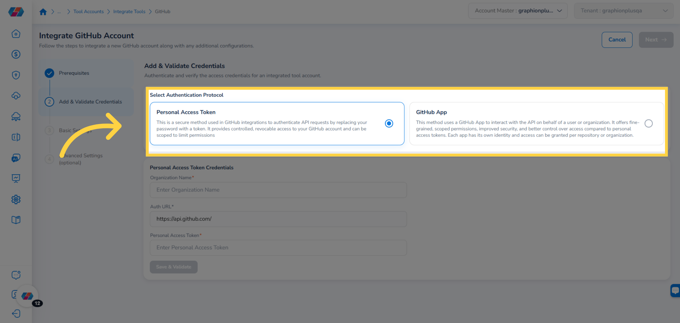The height and width of the screenshot is (323, 680).
Task: Open the Integrate Tools breadcrumb link
Action: [129, 12]
